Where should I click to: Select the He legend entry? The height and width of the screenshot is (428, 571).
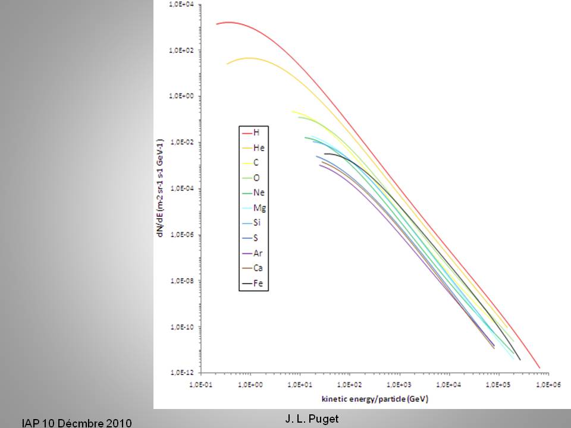pos(259,147)
